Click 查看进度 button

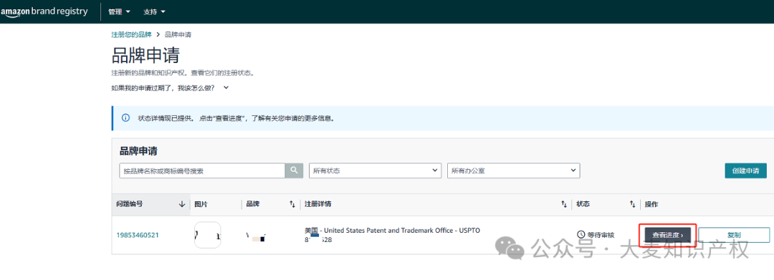[668, 236]
